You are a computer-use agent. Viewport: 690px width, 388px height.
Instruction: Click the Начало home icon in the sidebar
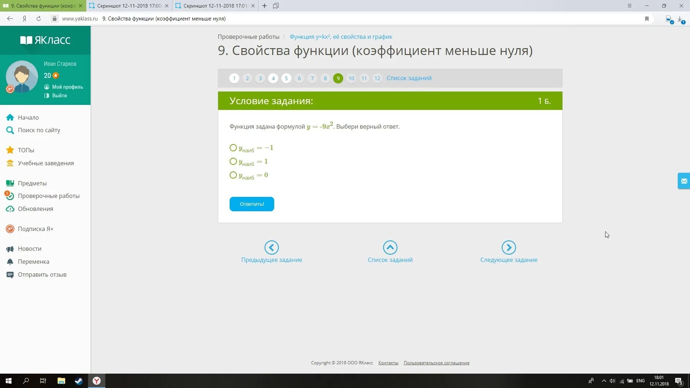click(10, 117)
